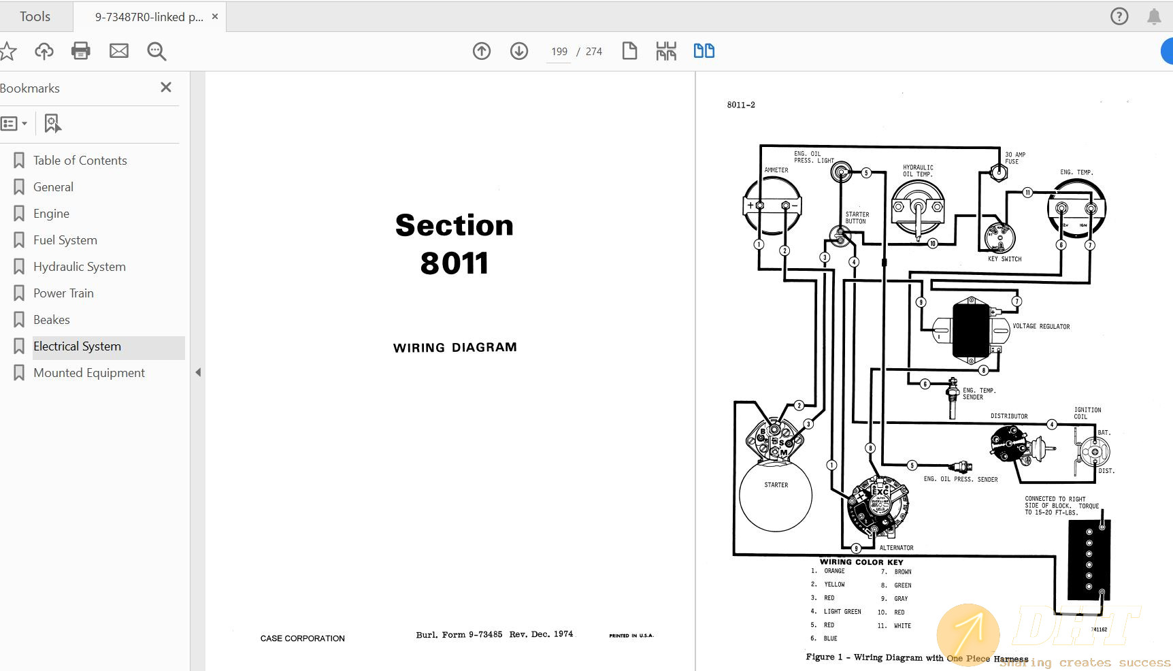1173x671 pixels.
Task: Collapse the navigation pane with side arrow
Action: [198, 372]
